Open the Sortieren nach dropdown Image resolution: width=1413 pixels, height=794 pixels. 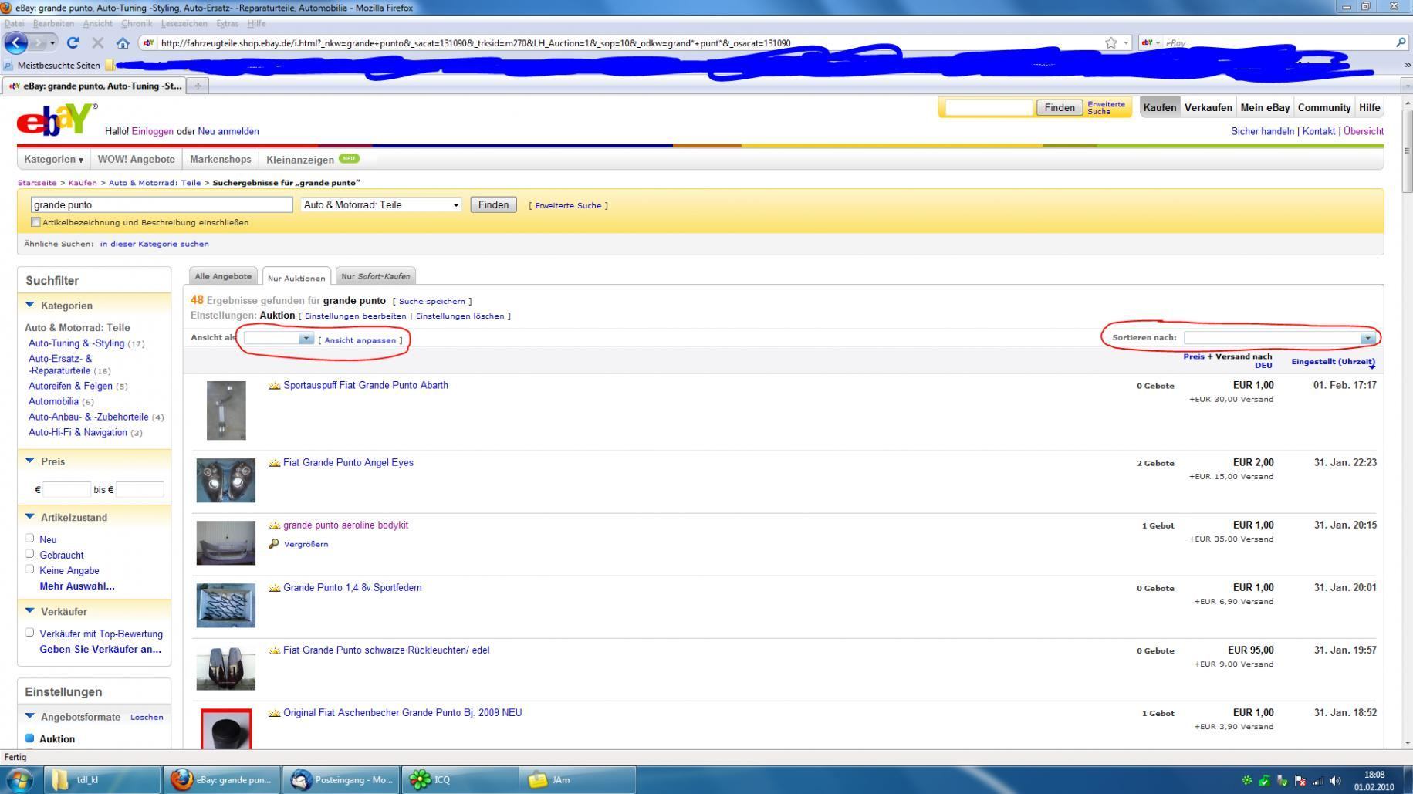point(1279,338)
